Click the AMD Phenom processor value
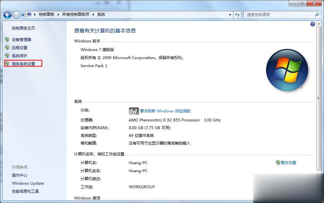Screen dimensions: 324x203 point(164,120)
